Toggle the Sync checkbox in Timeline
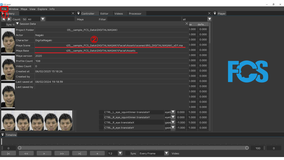Screen dimensions: 284x160 (x=128, y=153)
